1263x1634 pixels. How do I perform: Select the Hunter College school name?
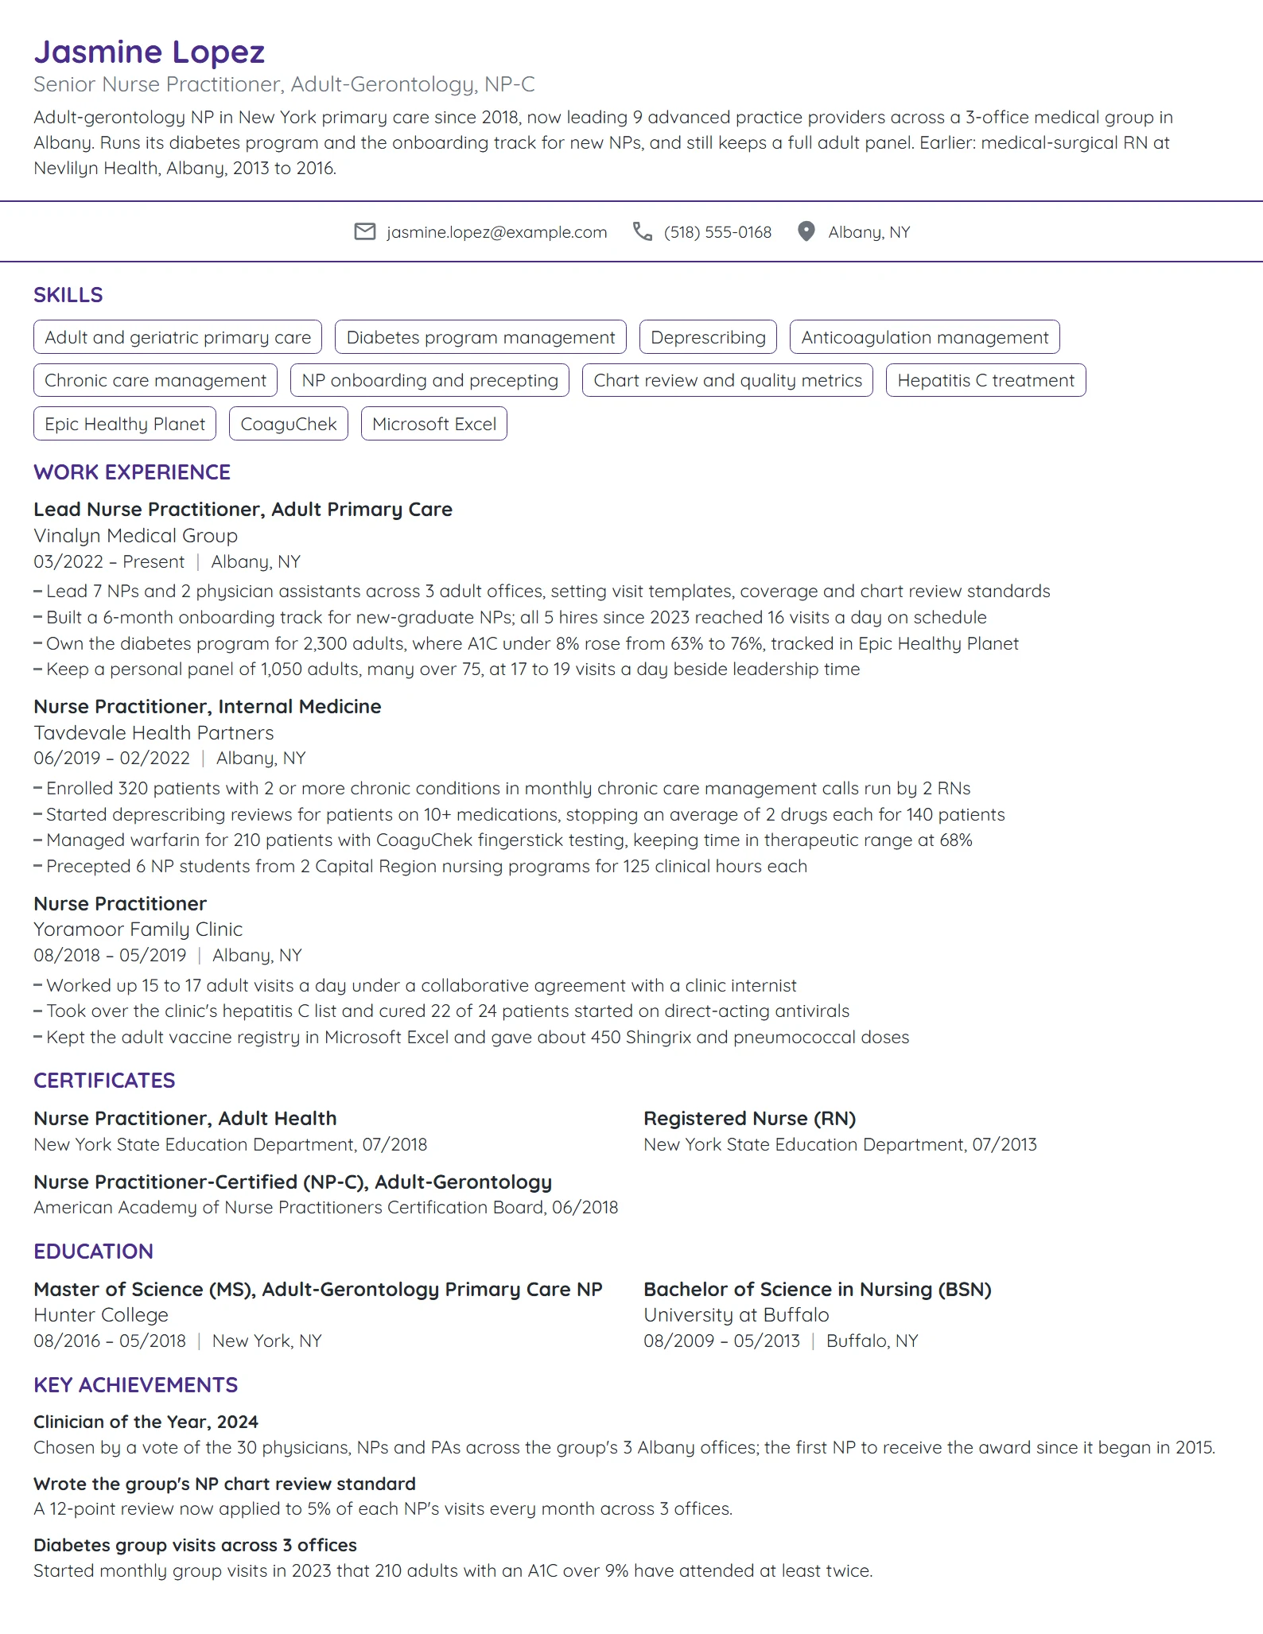[101, 1315]
